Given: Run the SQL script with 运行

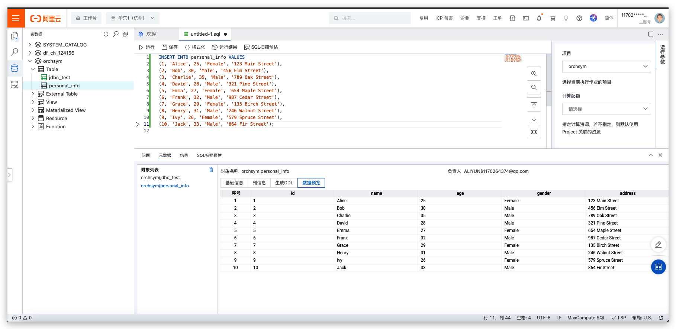Looking at the screenshot, I should [x=147, y=47].
